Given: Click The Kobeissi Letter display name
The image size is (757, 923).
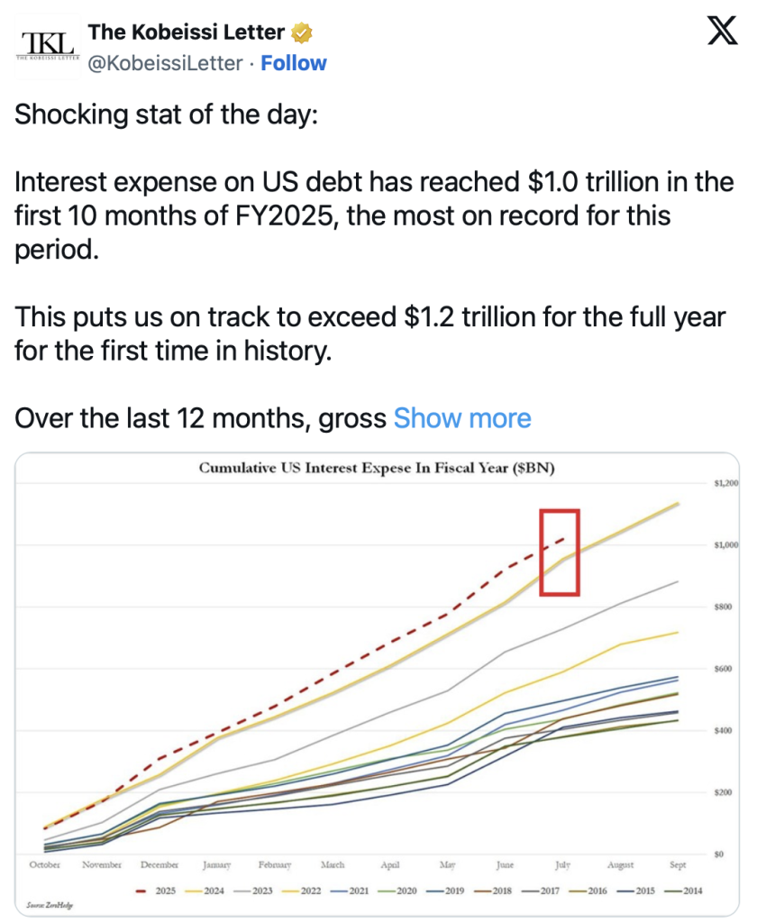Looking at the screenshot, I should tap(186, 32).
